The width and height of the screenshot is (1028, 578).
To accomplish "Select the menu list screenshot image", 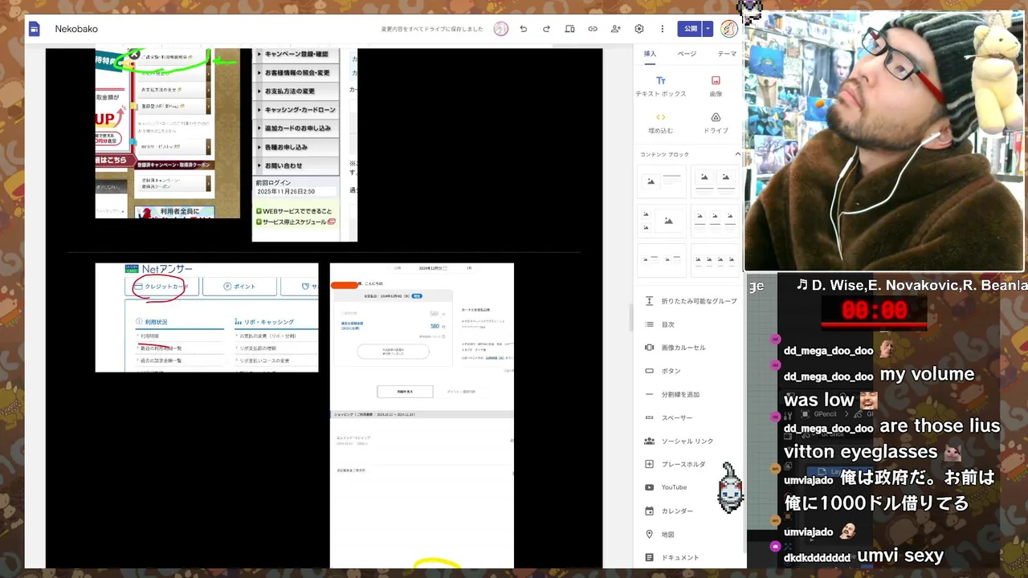I will 304,144.
